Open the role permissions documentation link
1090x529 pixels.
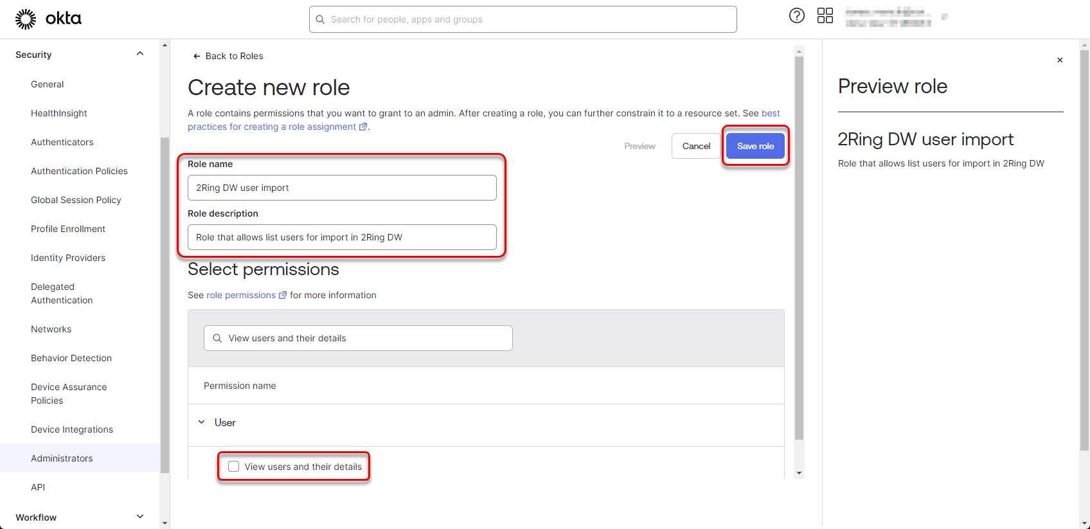tap(240, 296)
